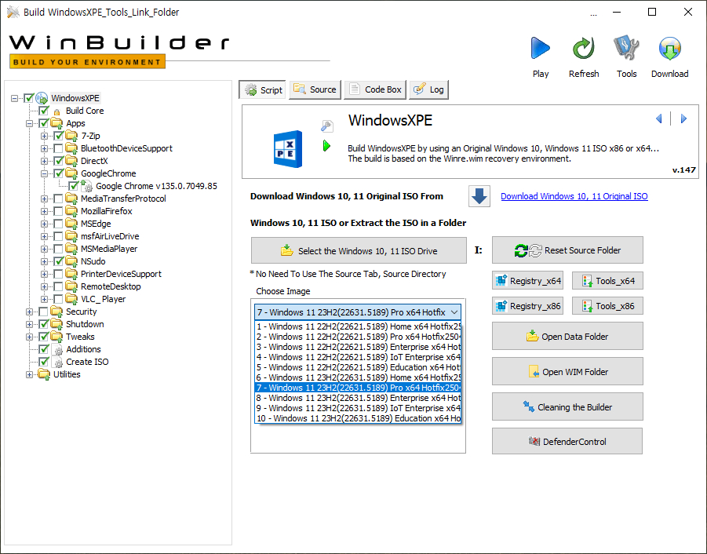This screenshot has height=554, width=707.
Task: Click the Build Core lock icon
Action: pyautogui.click(x=56, y=111)
